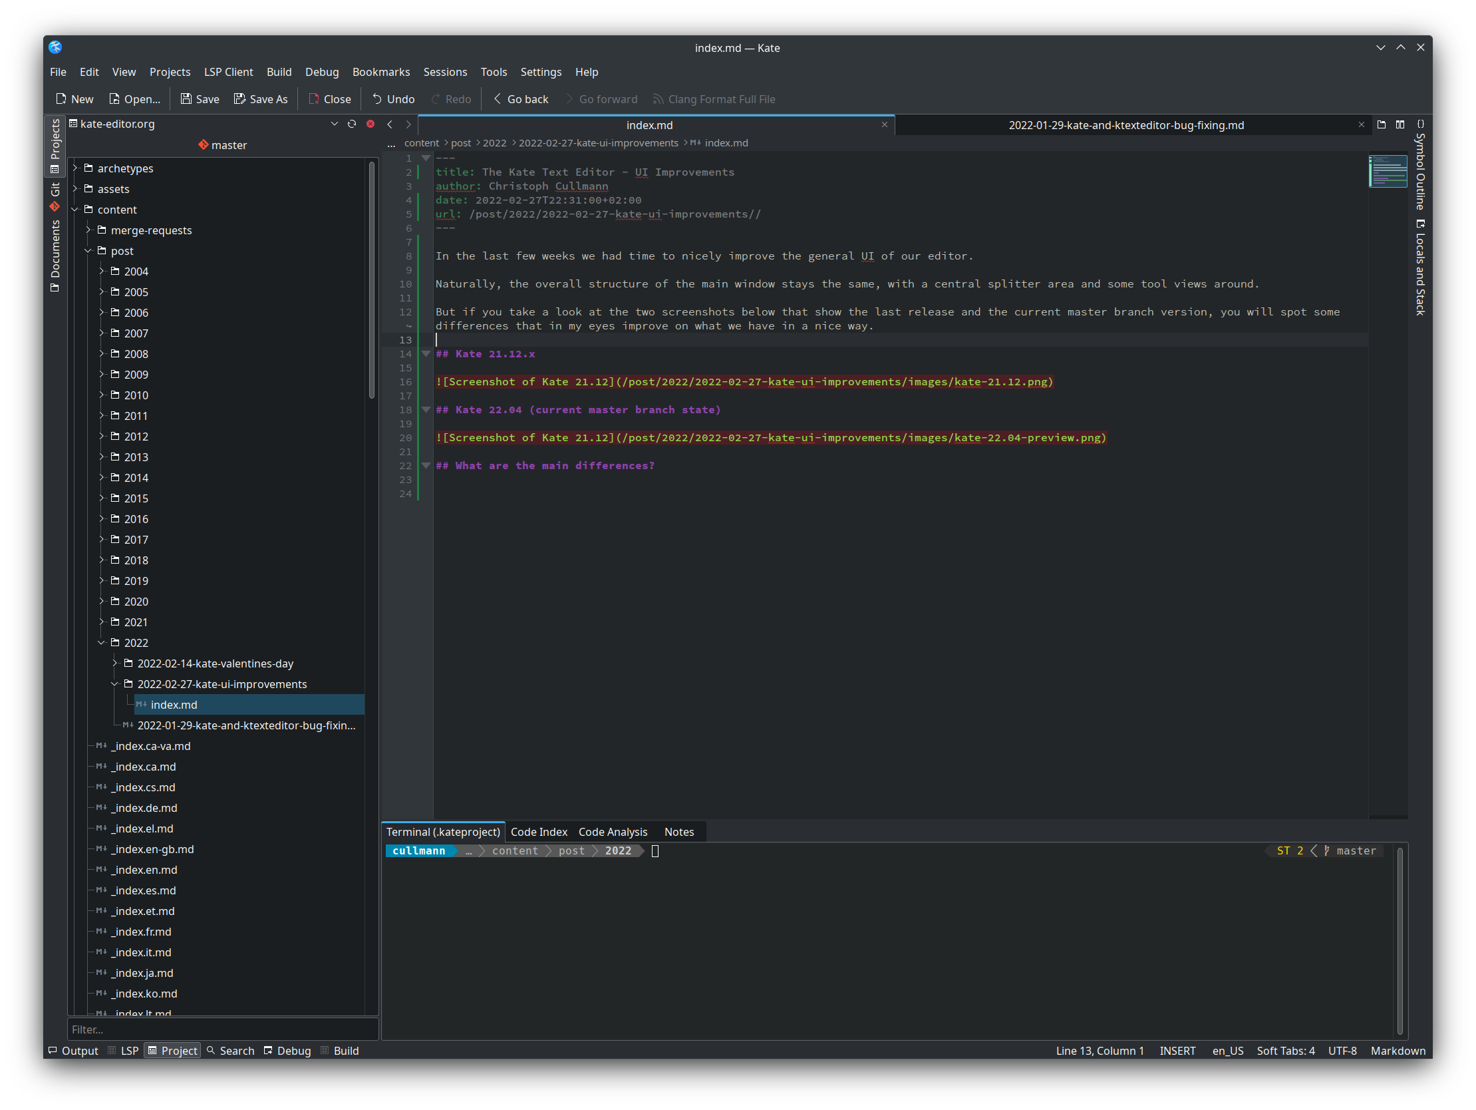Collapse the post folder
This screenshot has width=1476, height=1110.
point(88,251)
